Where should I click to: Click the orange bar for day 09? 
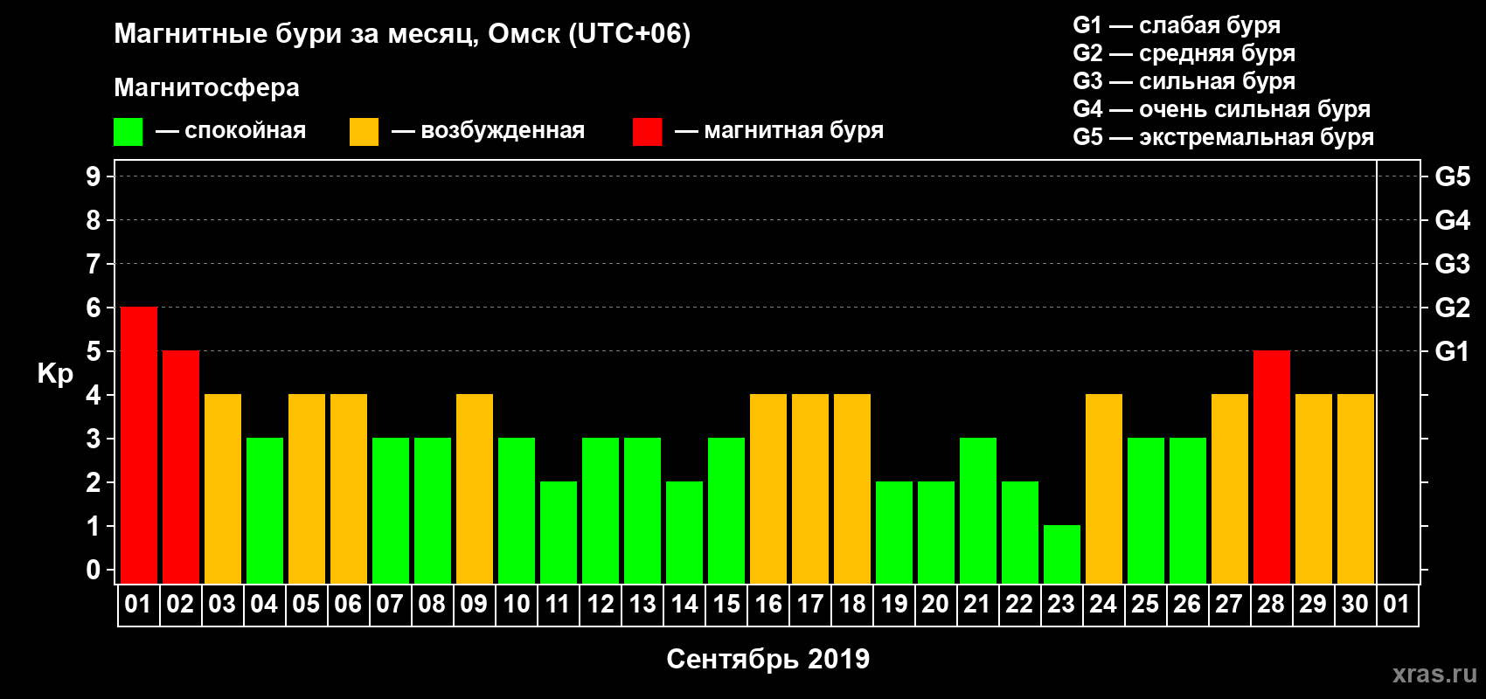pos(475,489)
